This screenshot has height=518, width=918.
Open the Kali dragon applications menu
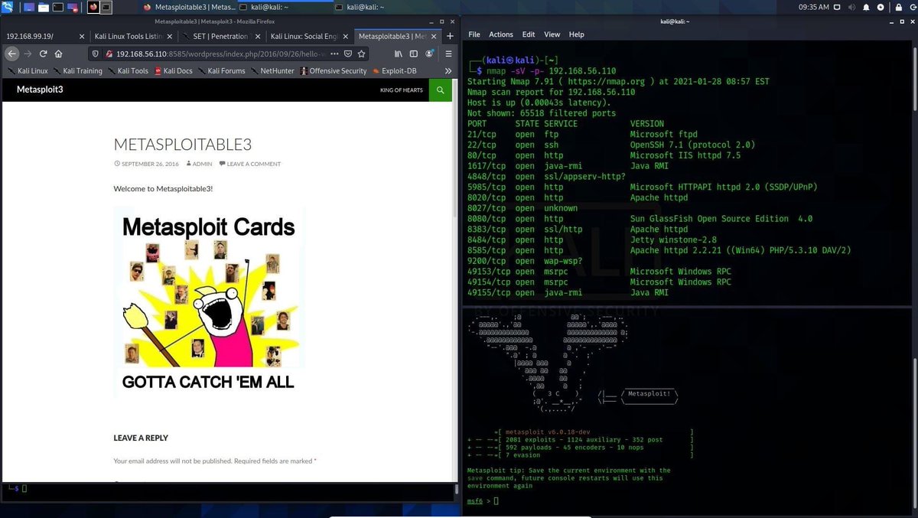[7, 7]
